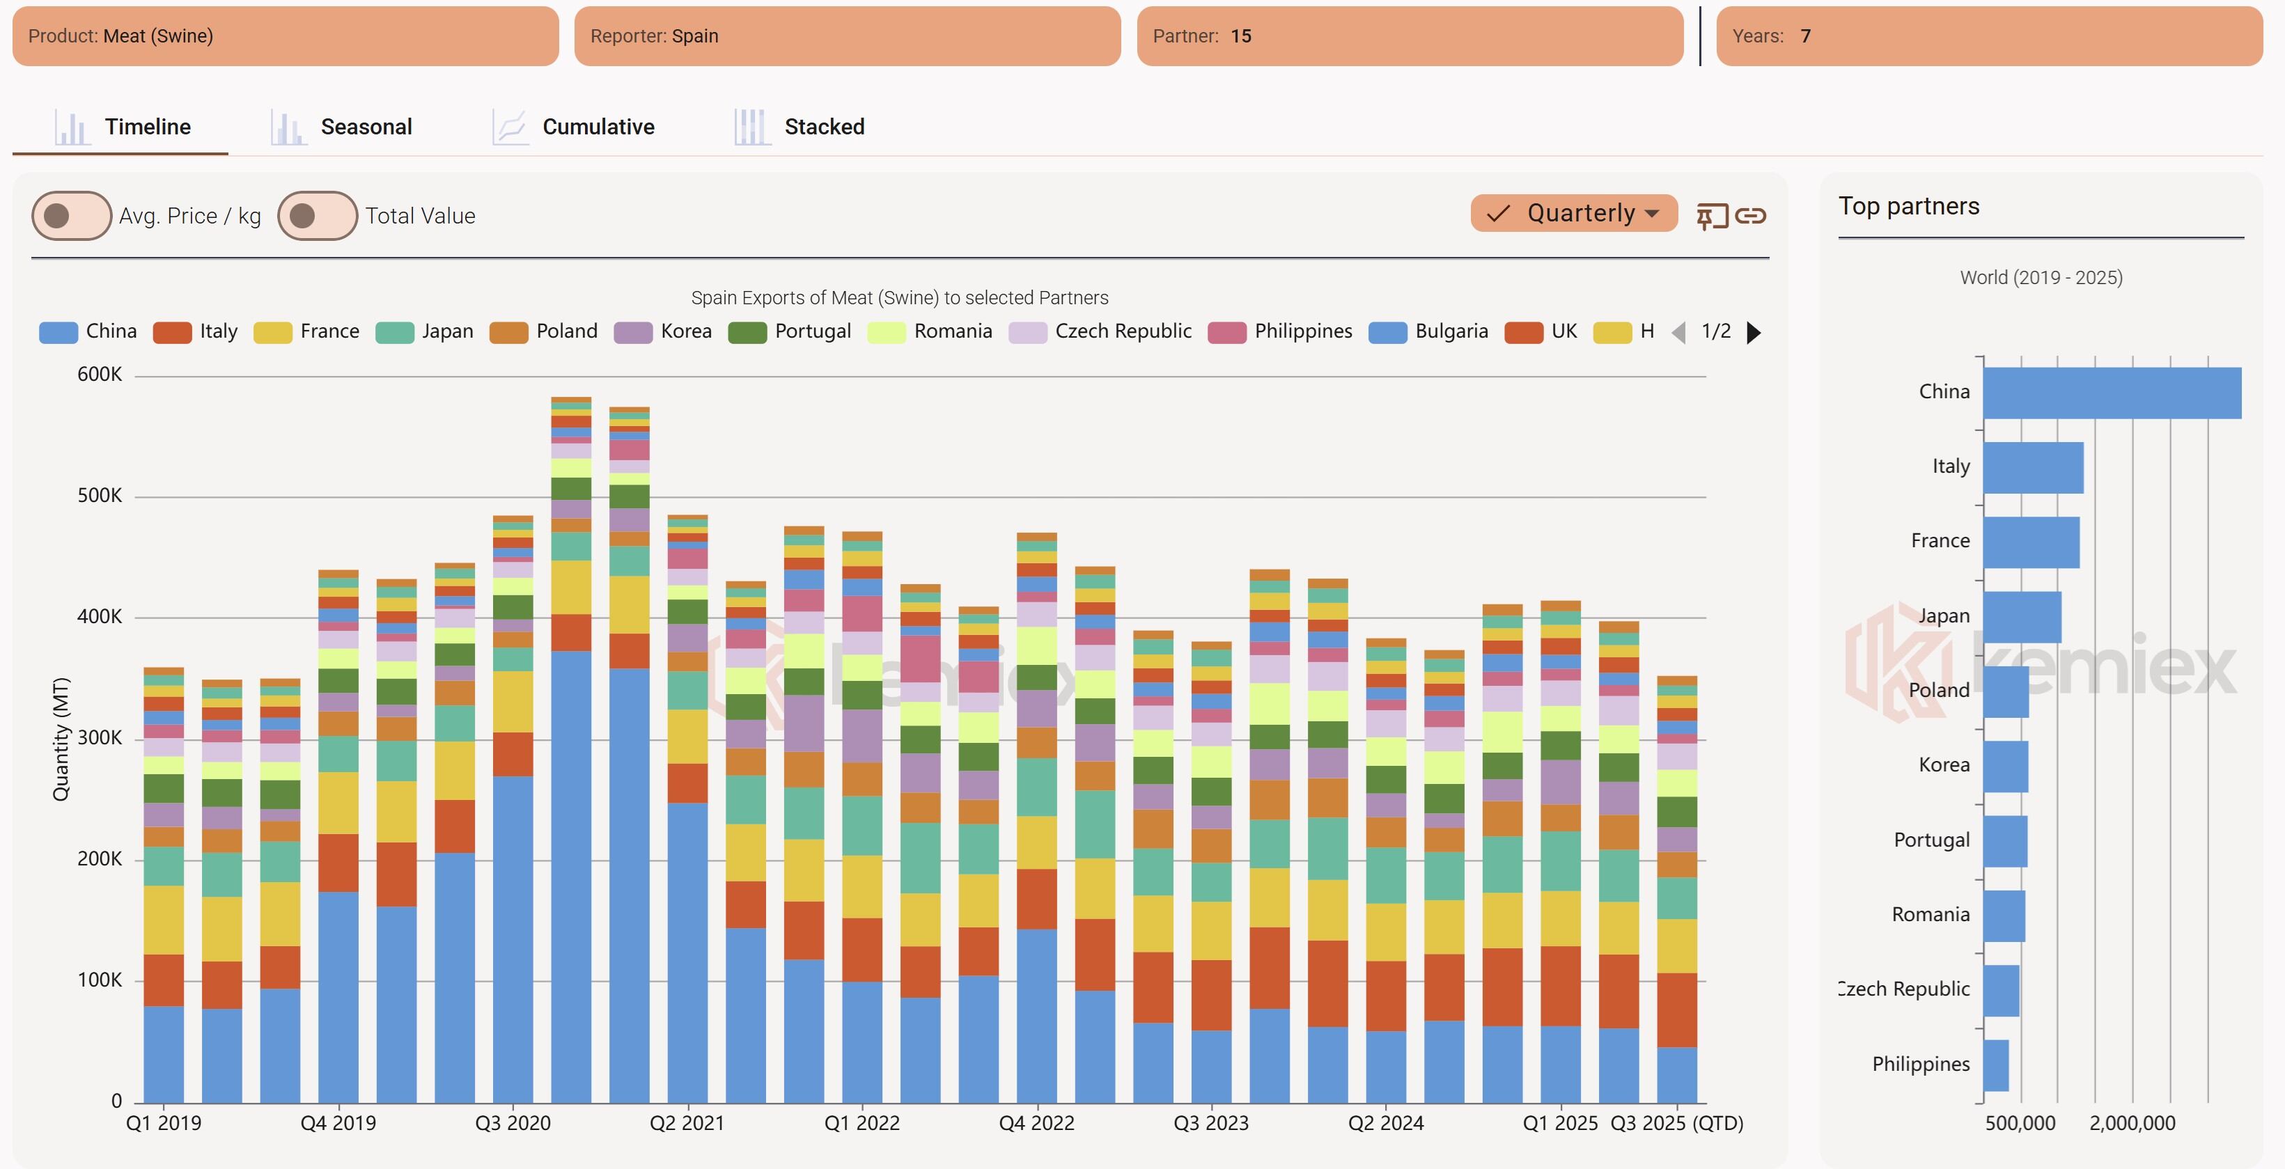Enable the Avg. Price / kg toggle
The height and width of the screenshot is (1169, 2285).
(x=71, y=214)
